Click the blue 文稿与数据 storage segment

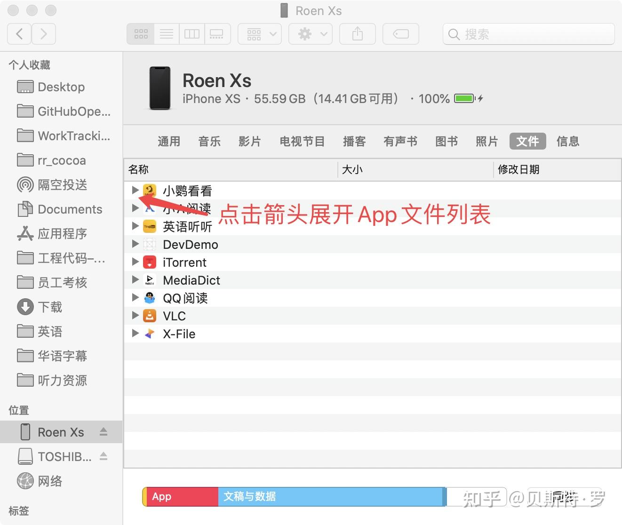[330, 497]
